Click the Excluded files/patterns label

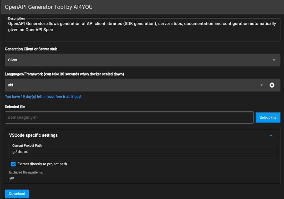coord(26,172)
